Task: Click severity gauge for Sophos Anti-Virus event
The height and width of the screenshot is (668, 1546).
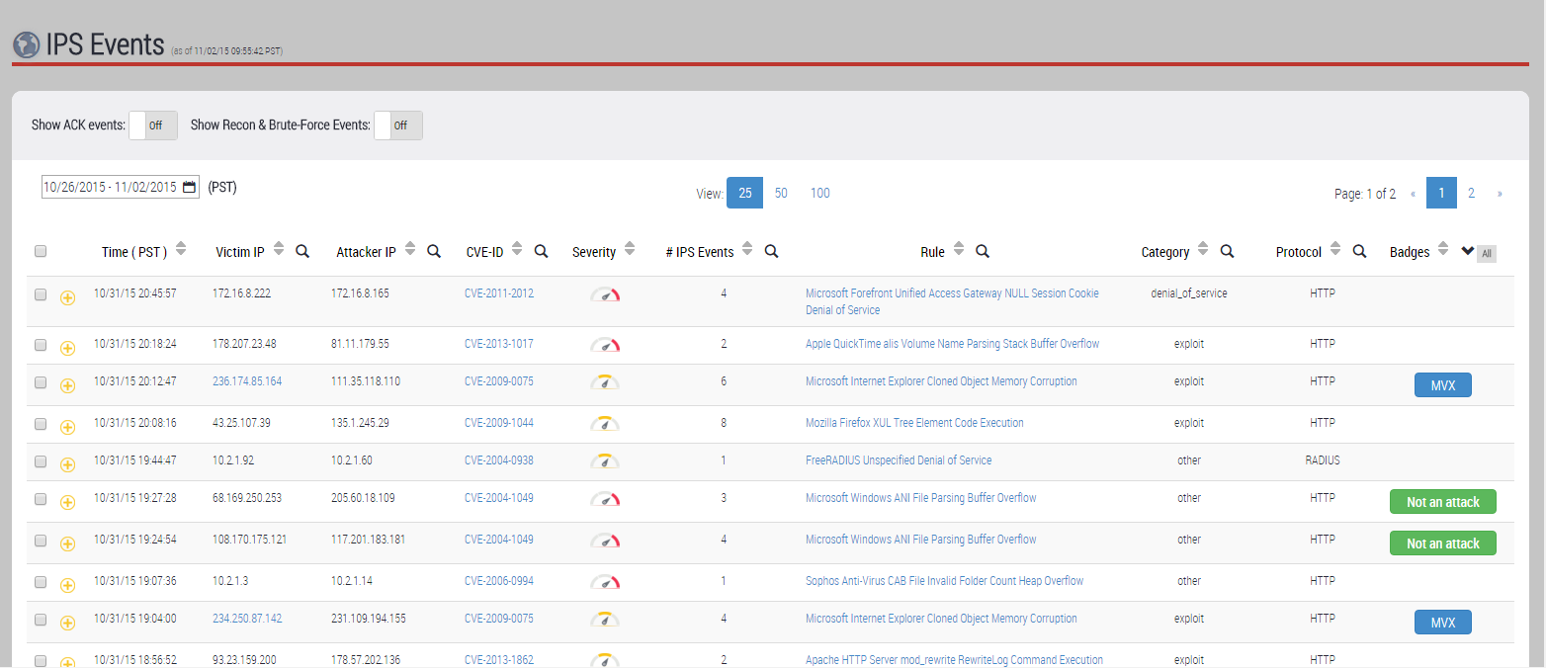Action: pos(605,581)
